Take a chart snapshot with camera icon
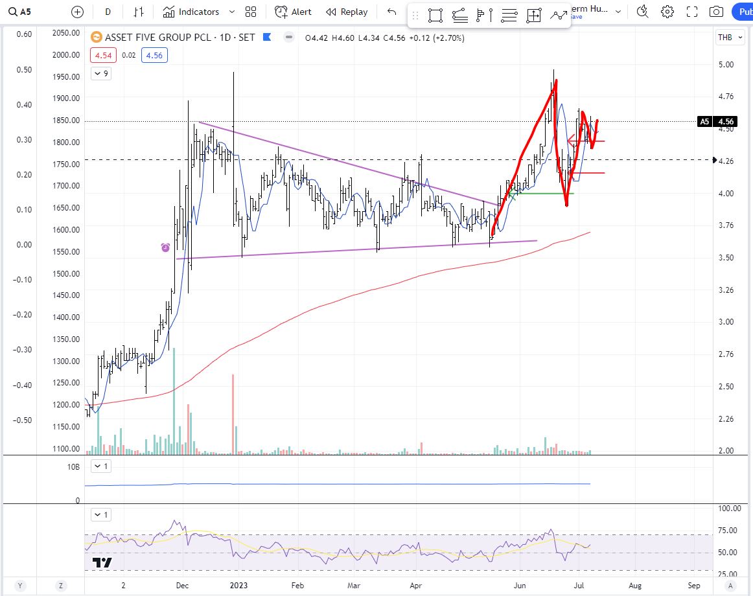This screenshot has width=753, height=596. point(716,12)
